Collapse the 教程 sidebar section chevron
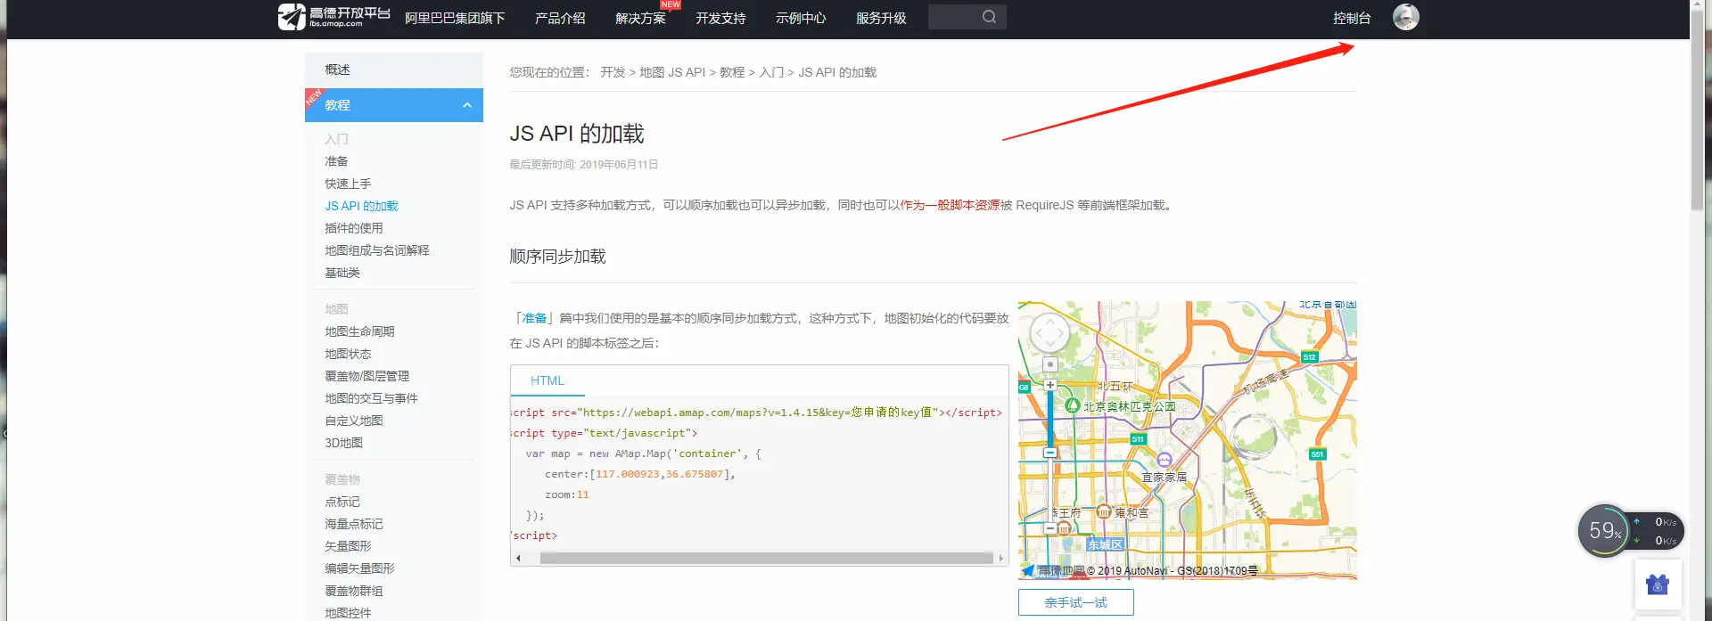 (x=467, y=105)
